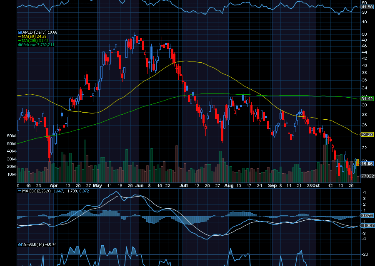This screenshot has width=375, height=266.
Task: Click the -20 Williams %R axis label
Action: 365,254
